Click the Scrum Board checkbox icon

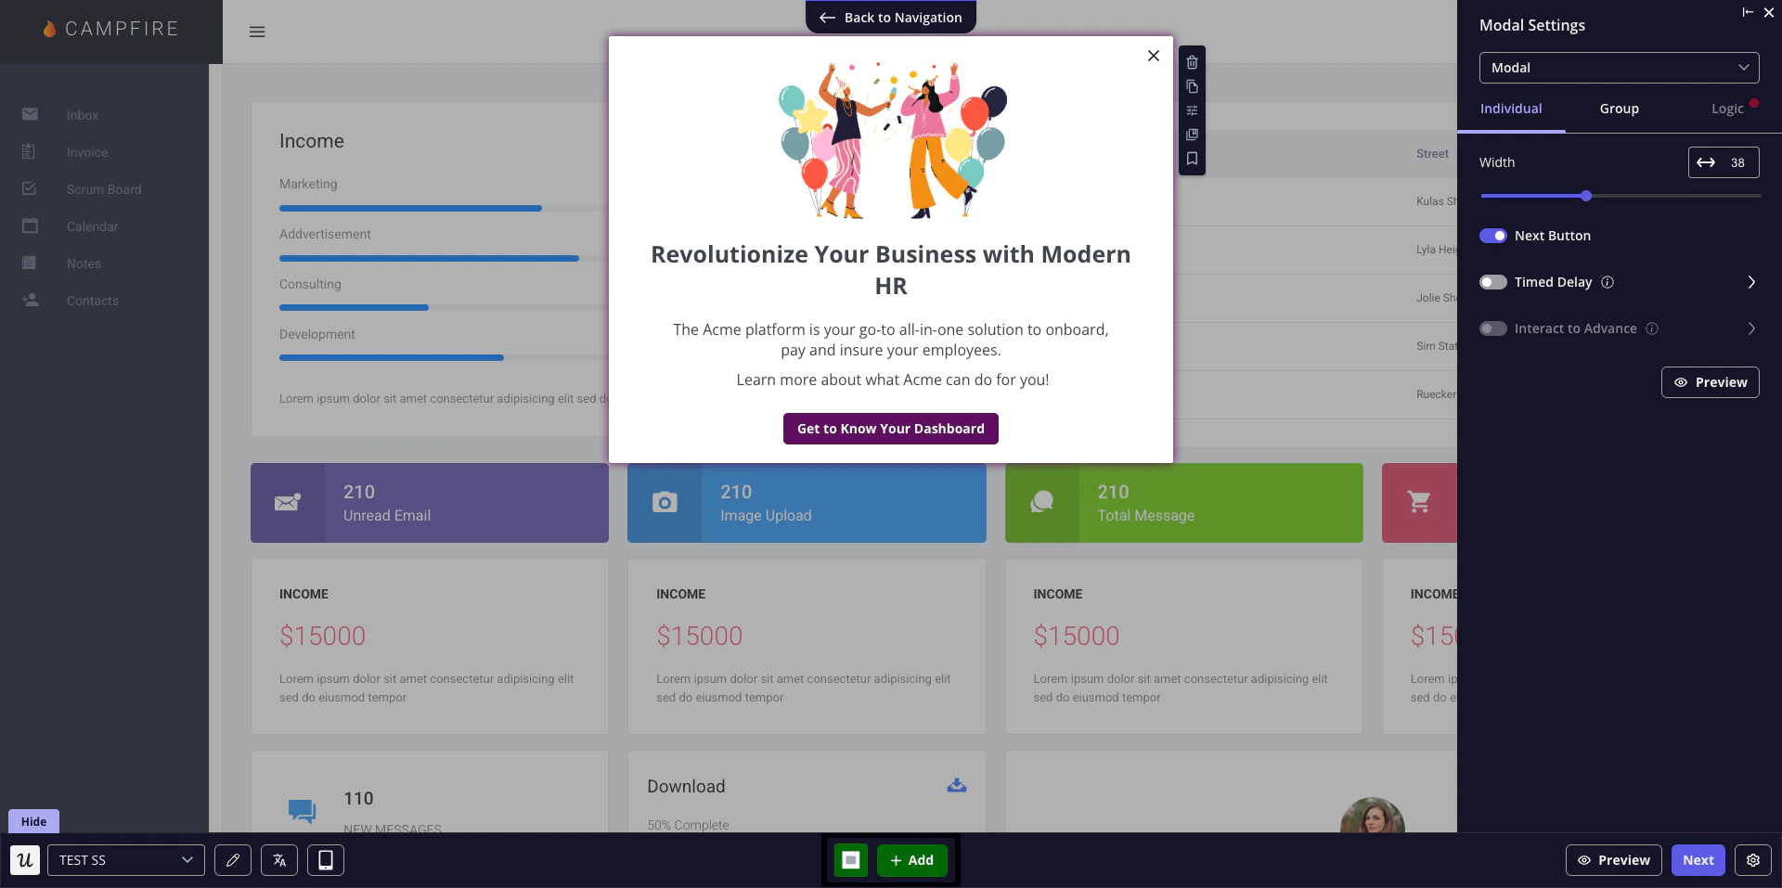point(30,188)
